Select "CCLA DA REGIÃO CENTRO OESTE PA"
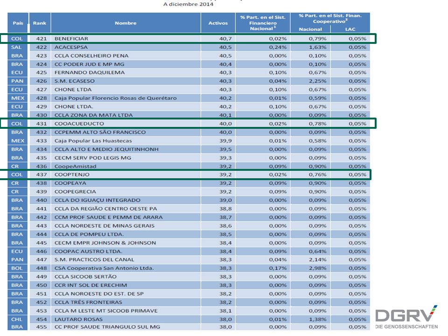This screenshot has width=448, height=336. click(x=106, y=209)
